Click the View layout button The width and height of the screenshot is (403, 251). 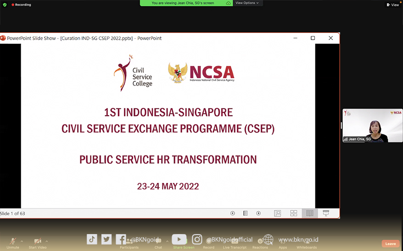click(392, 5)
